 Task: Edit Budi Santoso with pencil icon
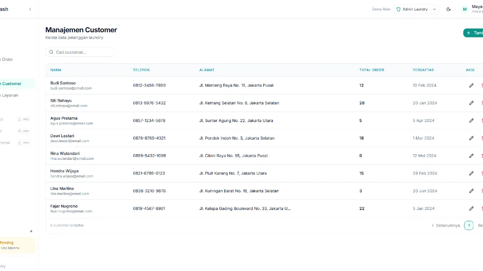(471, 85)
